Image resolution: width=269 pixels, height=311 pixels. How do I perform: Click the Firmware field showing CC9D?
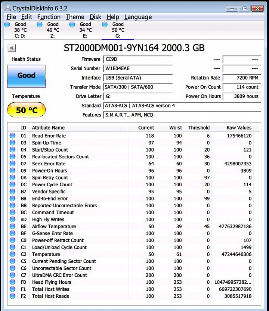(x=138, y=59)
